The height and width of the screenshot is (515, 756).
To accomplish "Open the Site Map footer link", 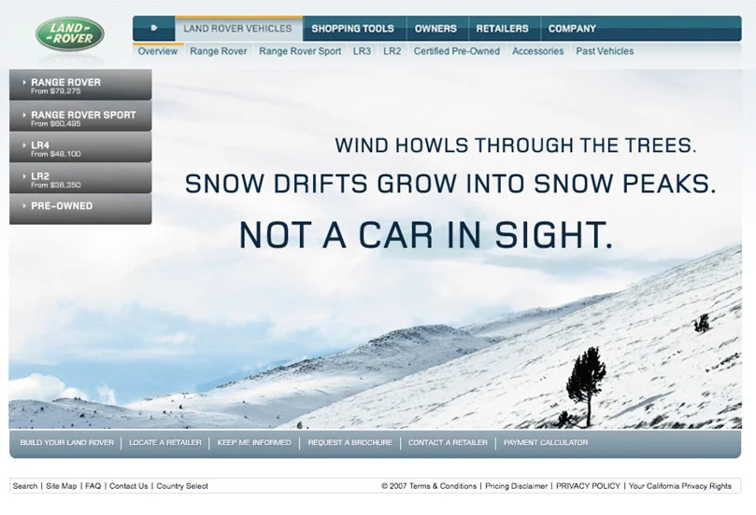I will 62,486.
